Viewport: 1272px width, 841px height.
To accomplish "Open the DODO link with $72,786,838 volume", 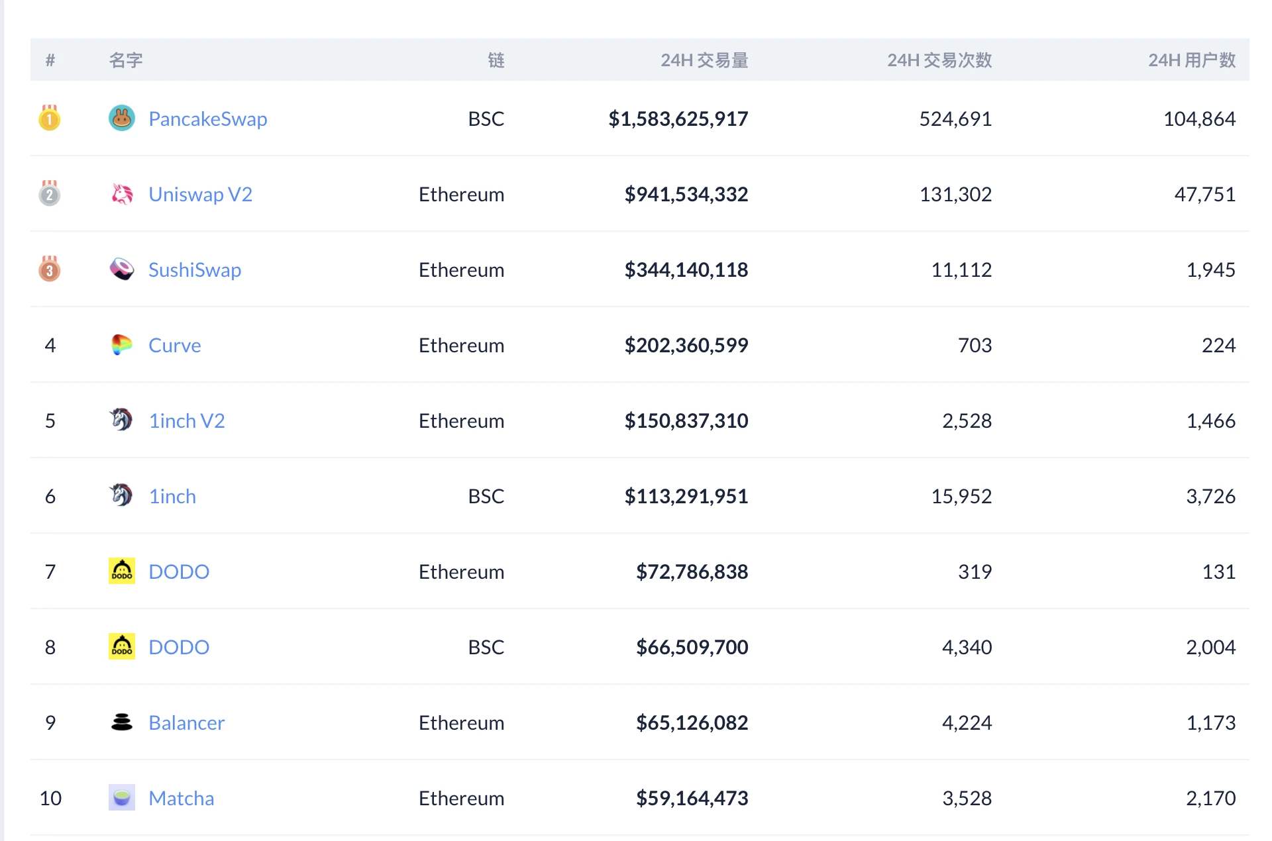I will (179, 572).
